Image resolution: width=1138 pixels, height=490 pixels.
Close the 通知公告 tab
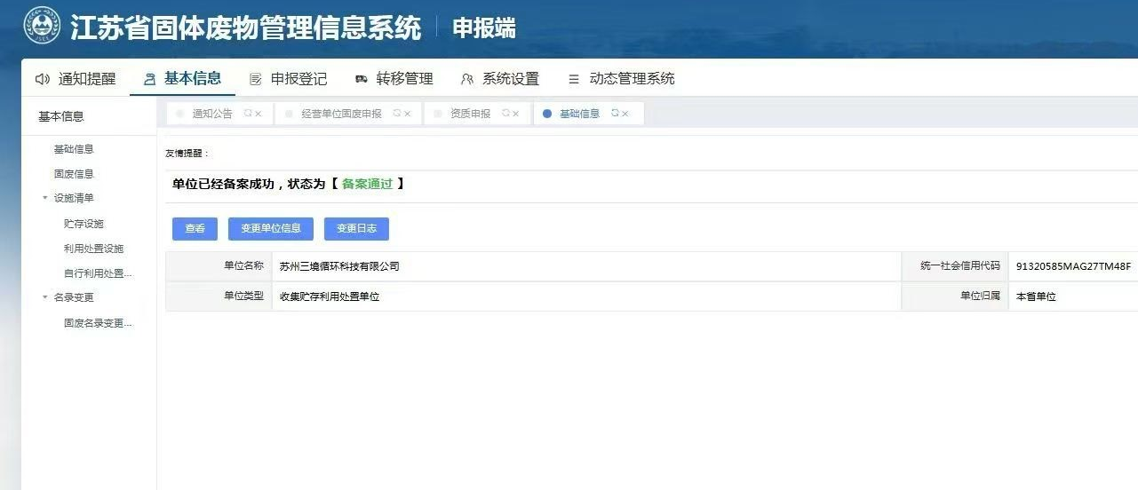pos(259,115)
